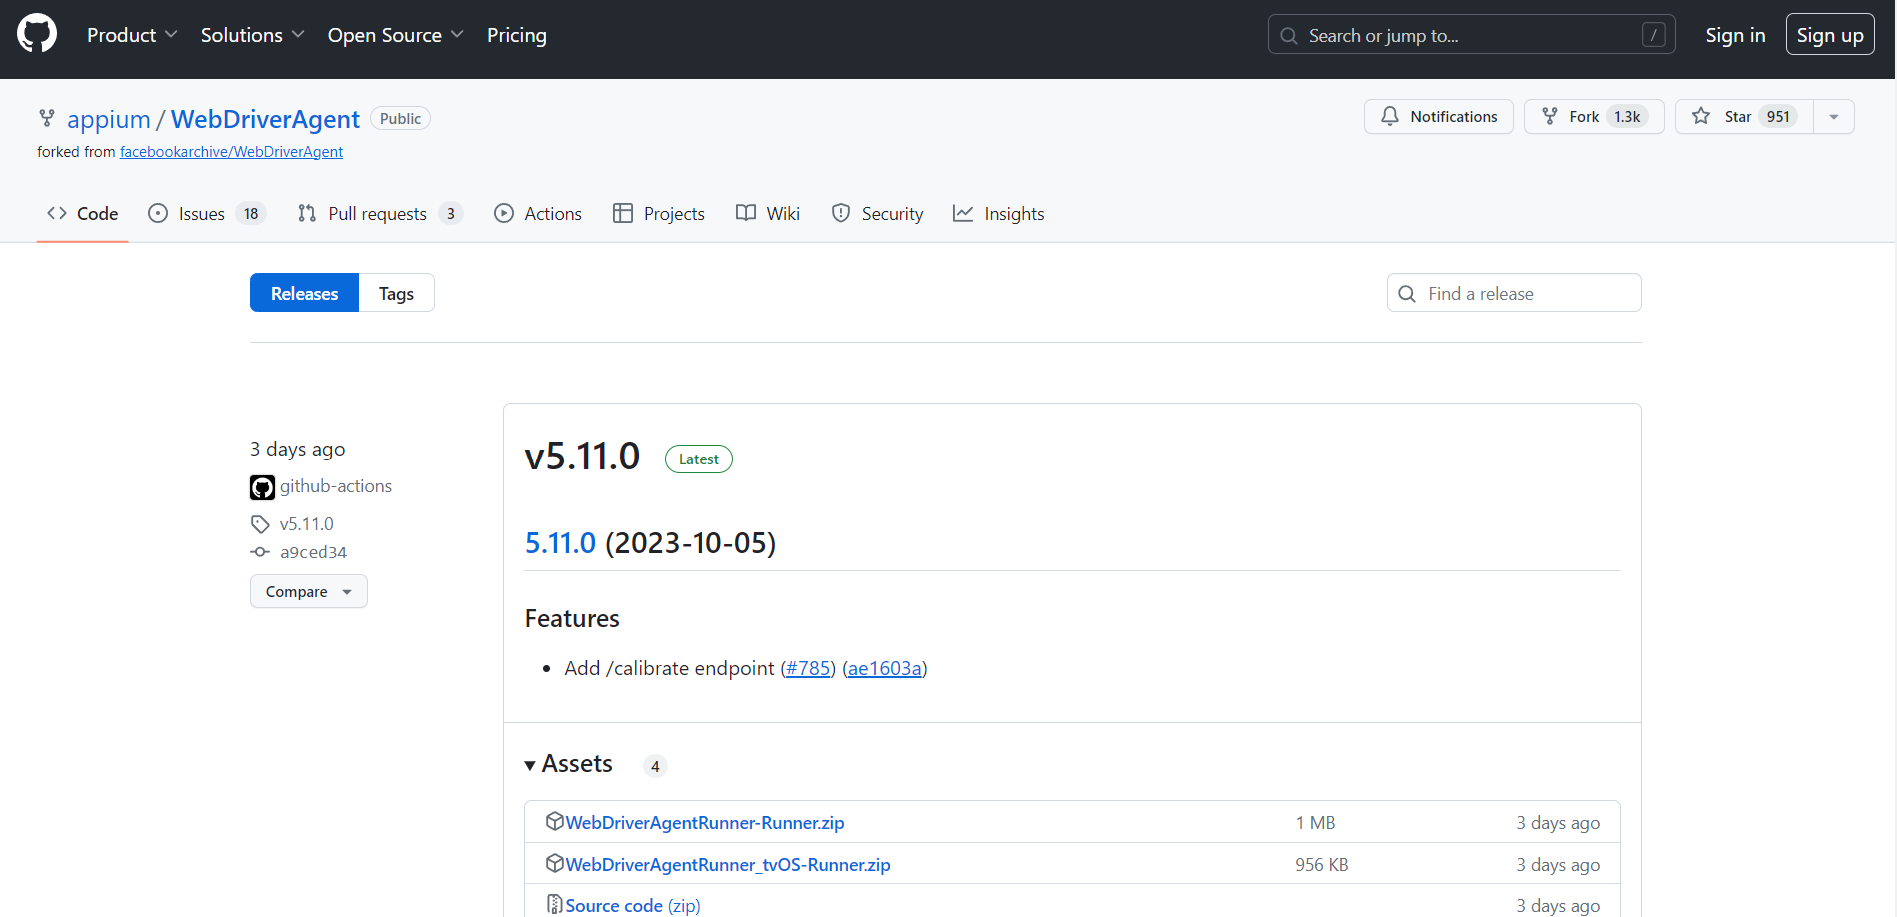This screenshot has width=1897, height=917.
Task: Open the appium owner link
Action: (108, 119)
